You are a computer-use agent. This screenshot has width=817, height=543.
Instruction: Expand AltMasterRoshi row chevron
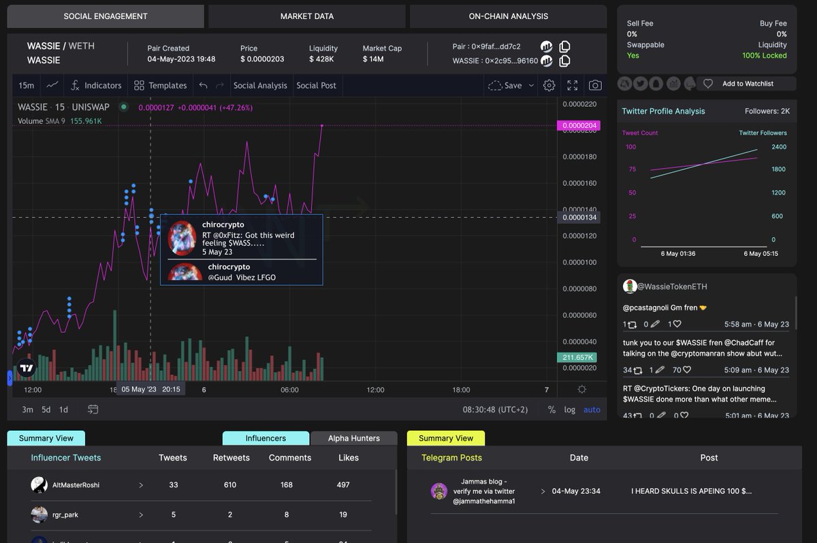pos(141,485)
